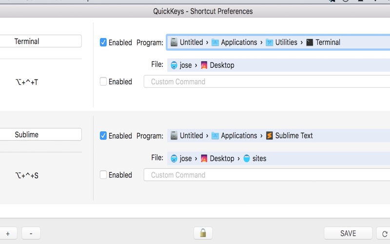Click the Desktop folder icon in Terminal file path
The width and height of the screenshot is (390, 244).
[x=204, y=65]
